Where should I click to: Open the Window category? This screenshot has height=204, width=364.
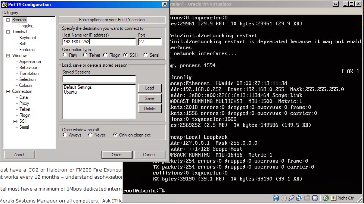19,56
